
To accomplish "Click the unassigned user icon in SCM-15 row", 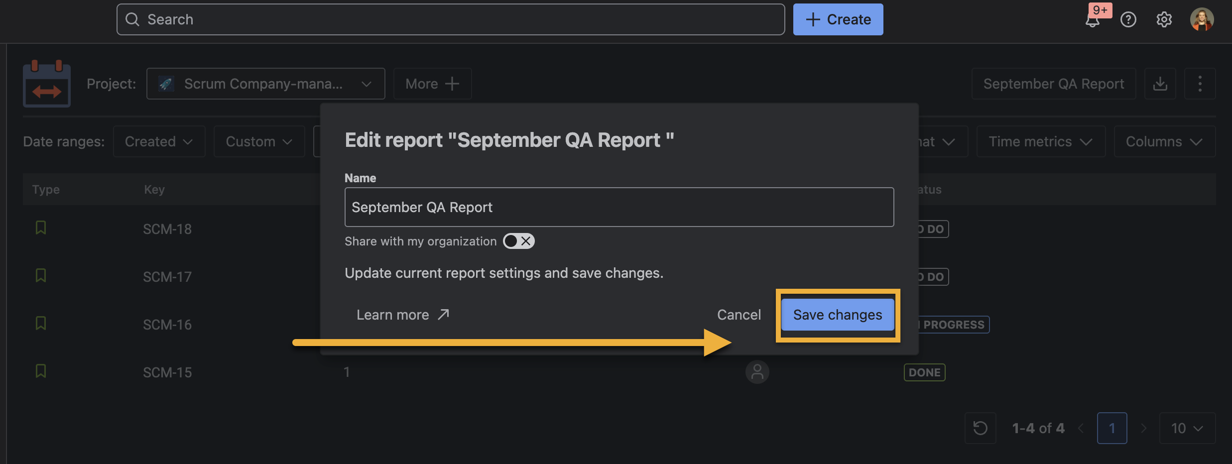I will [757, 372].
